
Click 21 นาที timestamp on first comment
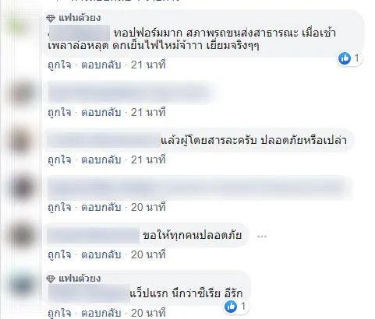[148, 65]
